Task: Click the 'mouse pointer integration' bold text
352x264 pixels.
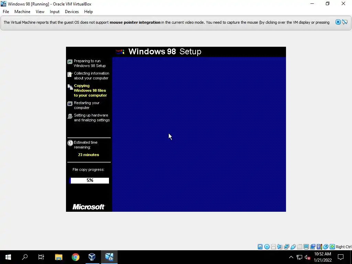Action: coord(135,22)
